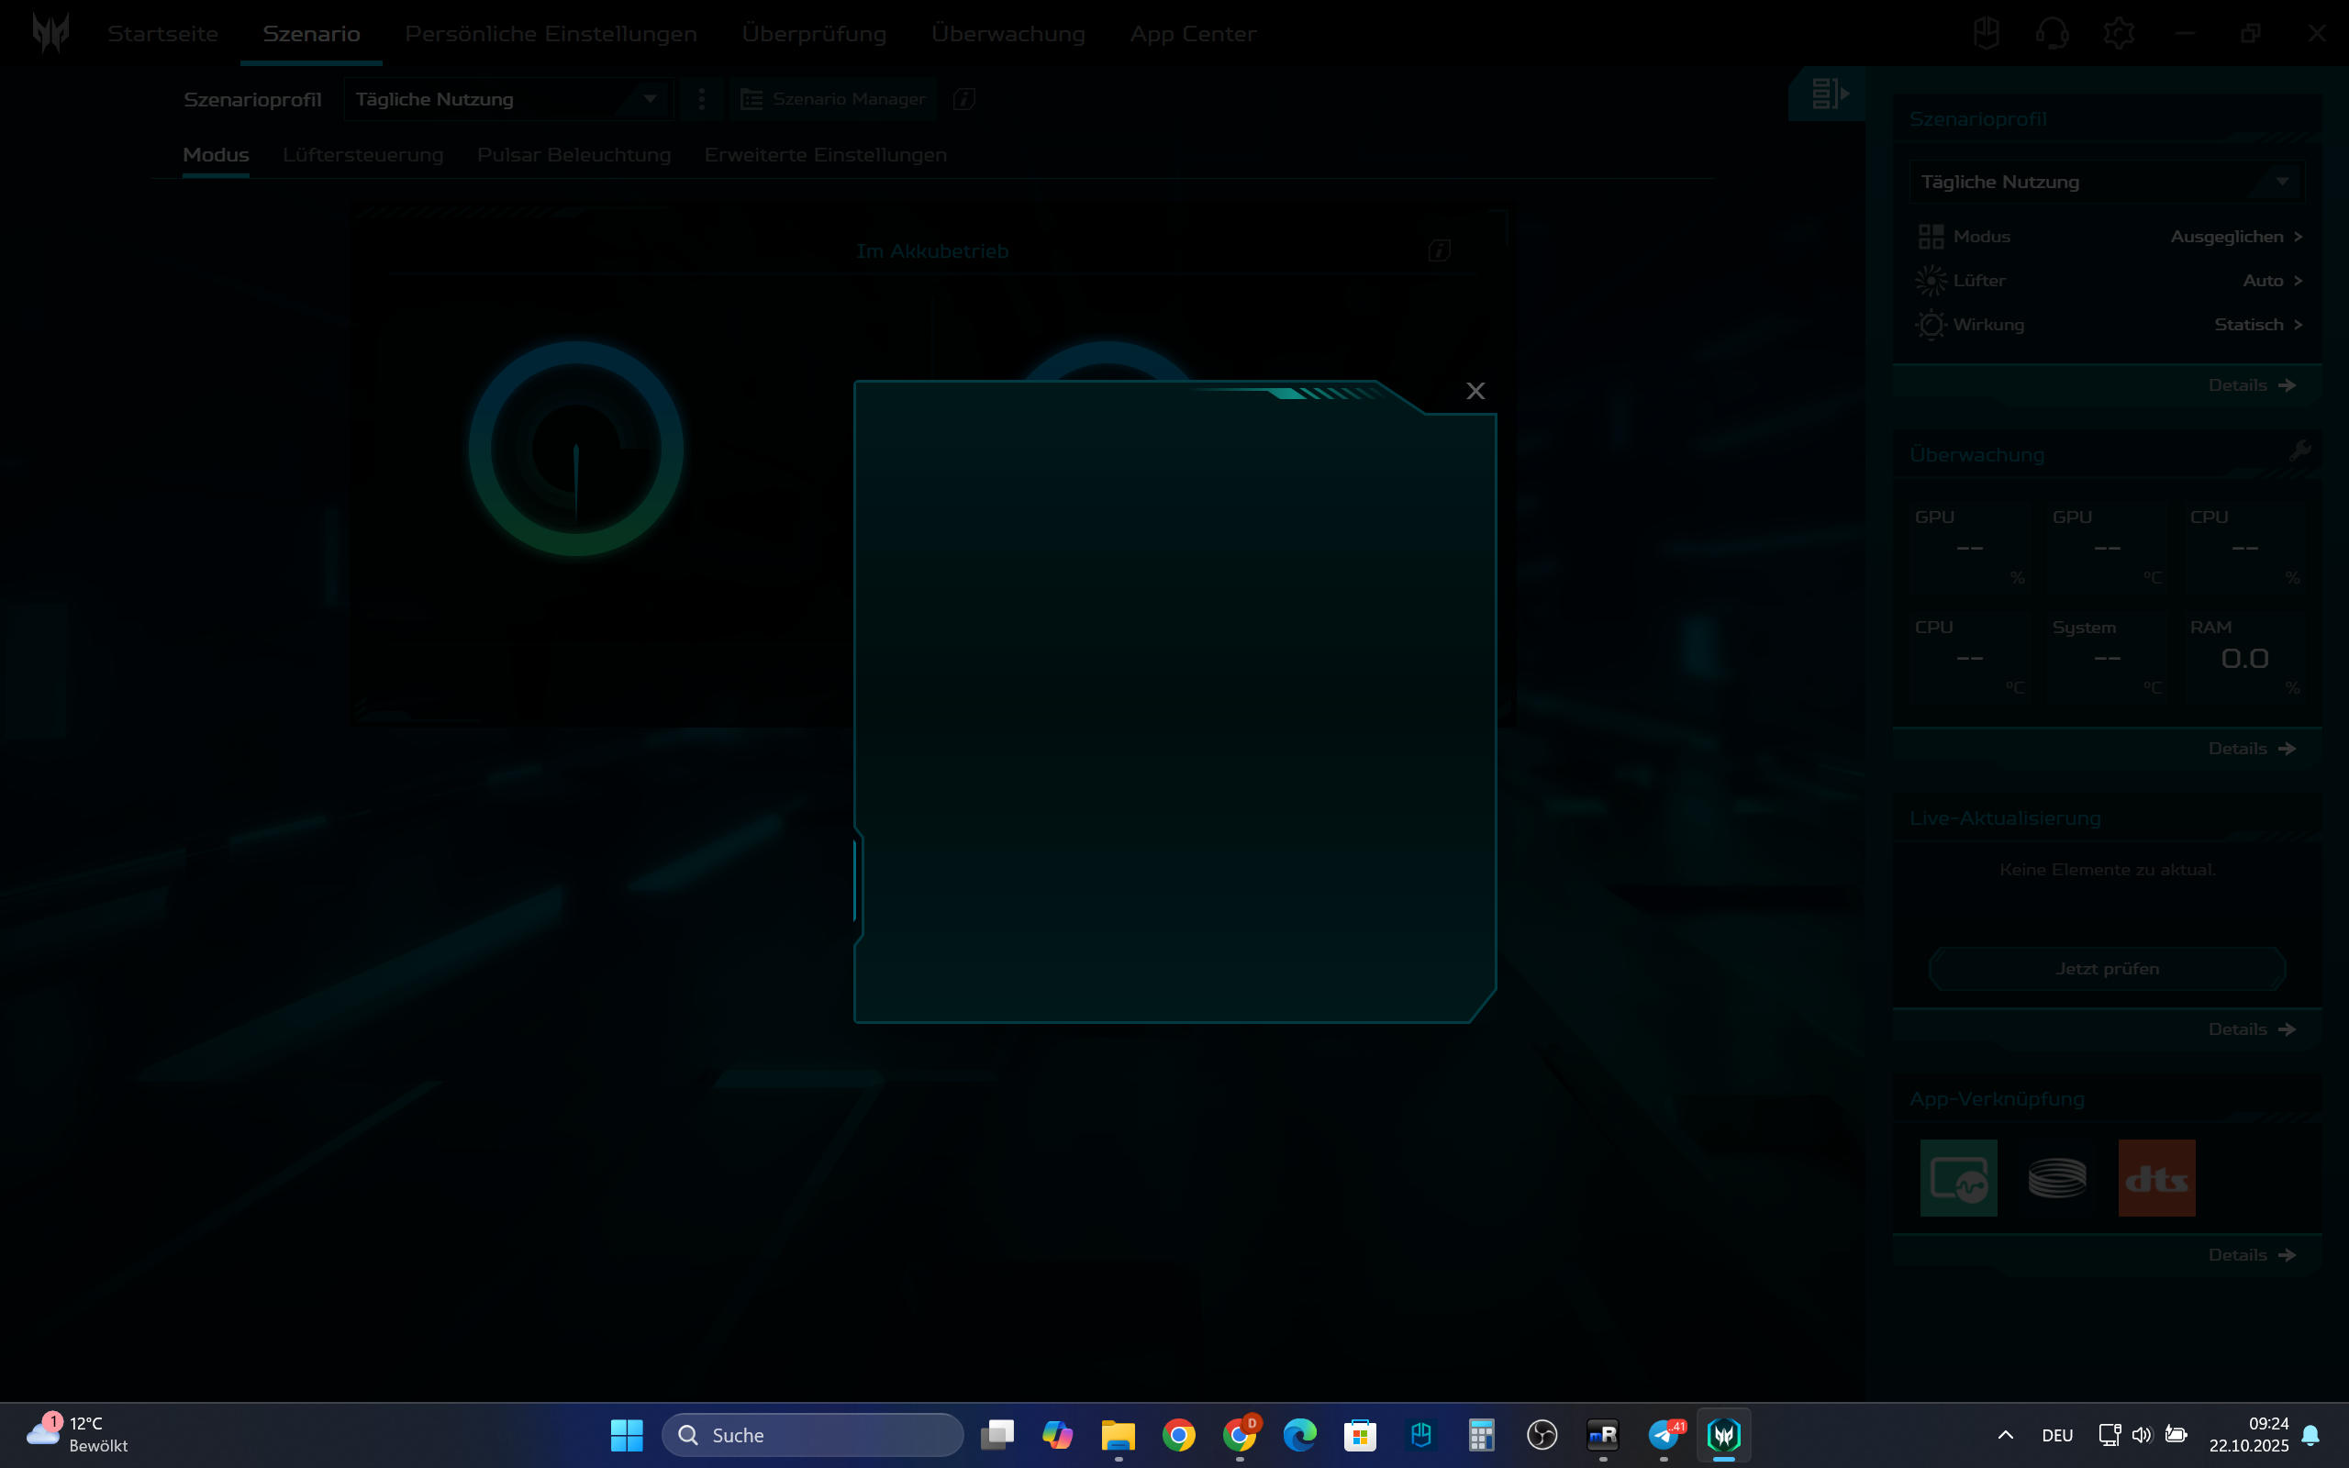Close the empty popup dialog
Image resolution: width=2349 pixels, height=1468 pixels.
(1475, 391)
